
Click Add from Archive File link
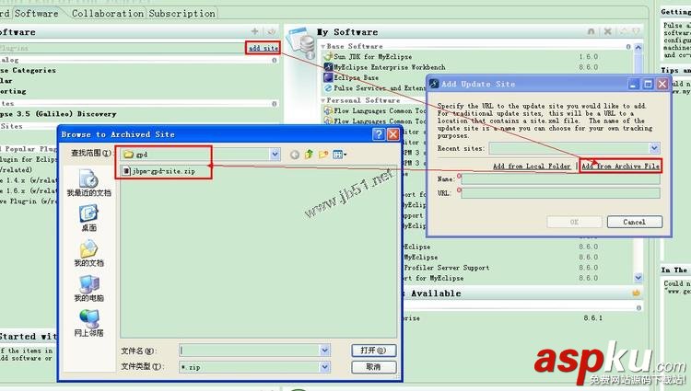(x=620, y=166)
